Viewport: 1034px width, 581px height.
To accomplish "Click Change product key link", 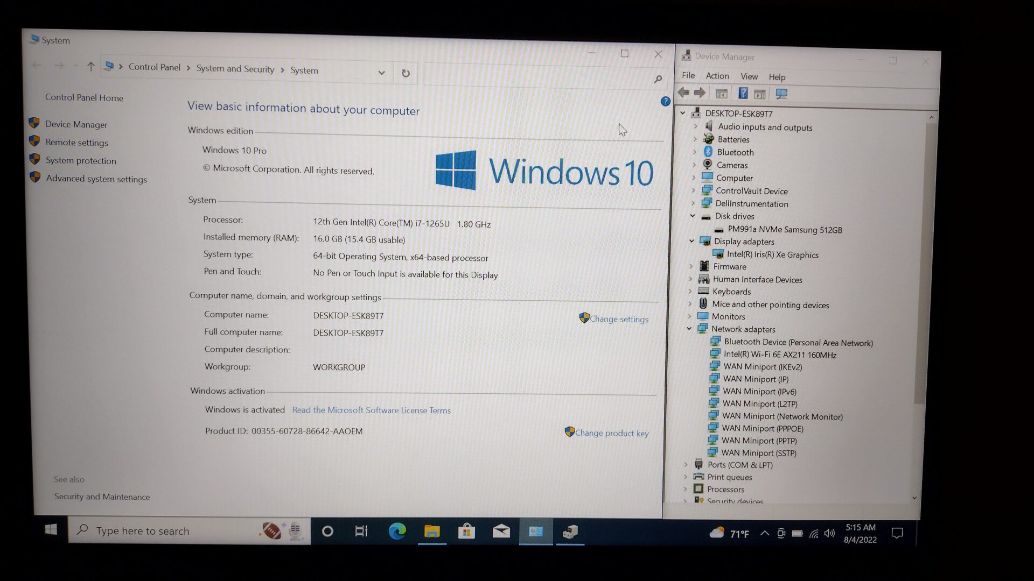I will [612, 433].
